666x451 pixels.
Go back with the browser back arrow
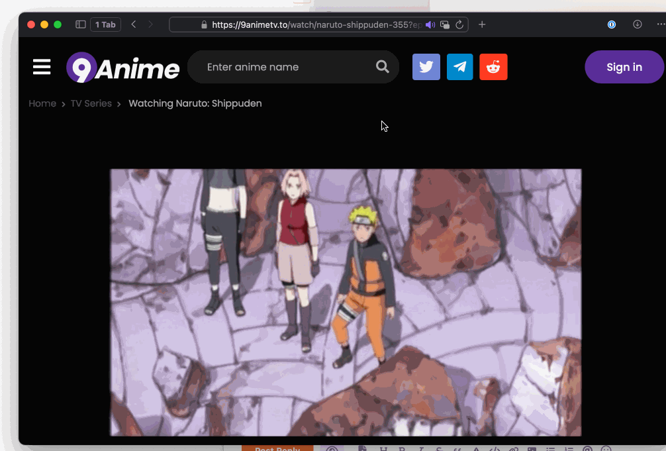(x=134, y=25)
